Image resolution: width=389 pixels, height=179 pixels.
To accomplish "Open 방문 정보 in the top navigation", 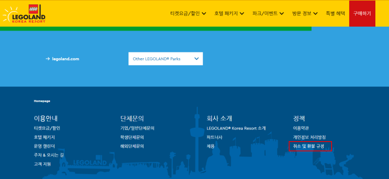I will pos(301,14).
